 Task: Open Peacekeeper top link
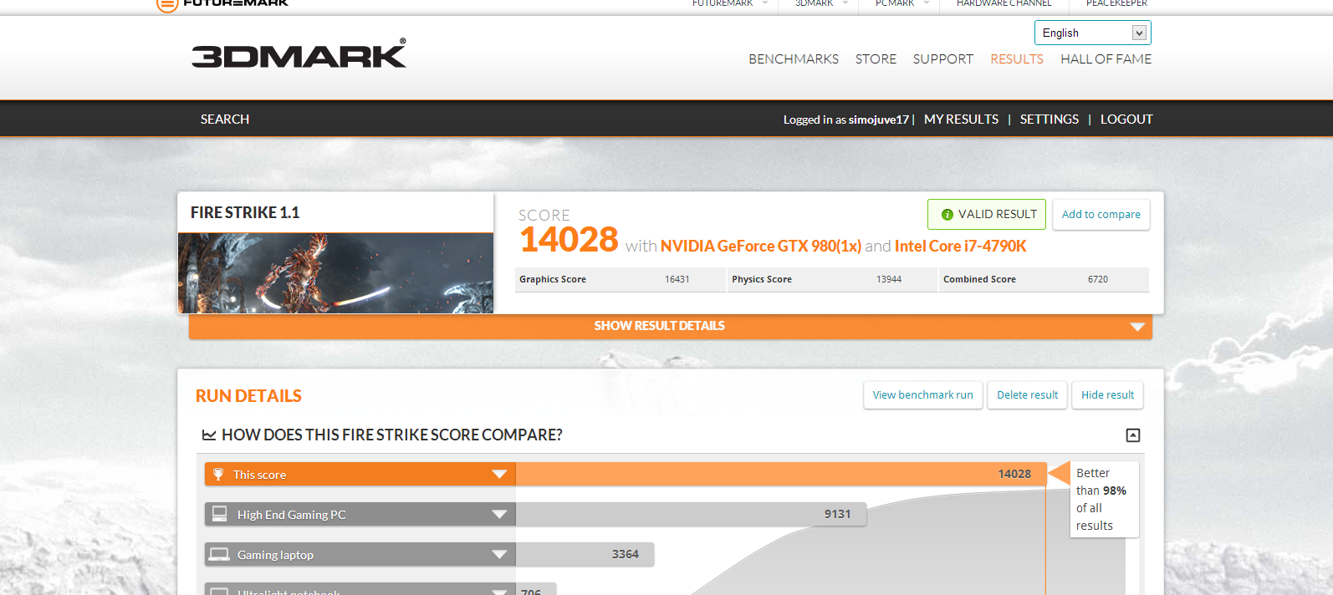1116,3
